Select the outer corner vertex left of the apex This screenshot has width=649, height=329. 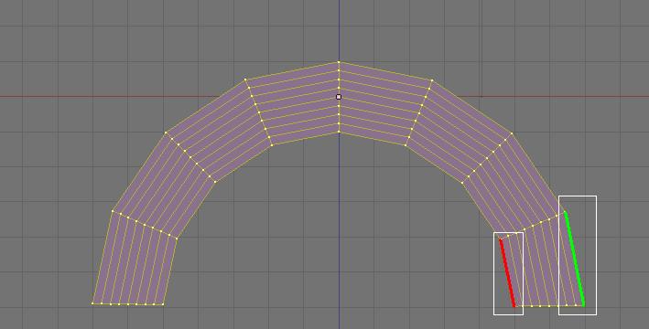245,80
